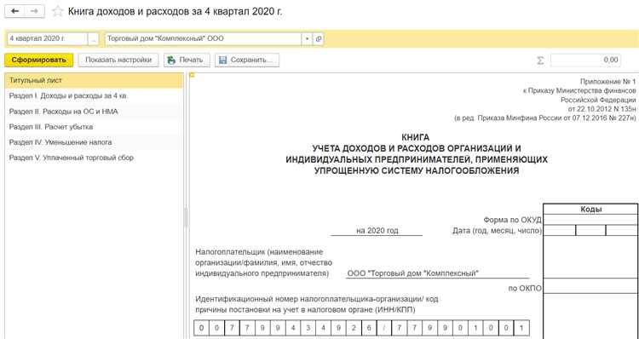Click the organization name field
Image resolution: width=639 pixels, height=339 pixels.
203,39
